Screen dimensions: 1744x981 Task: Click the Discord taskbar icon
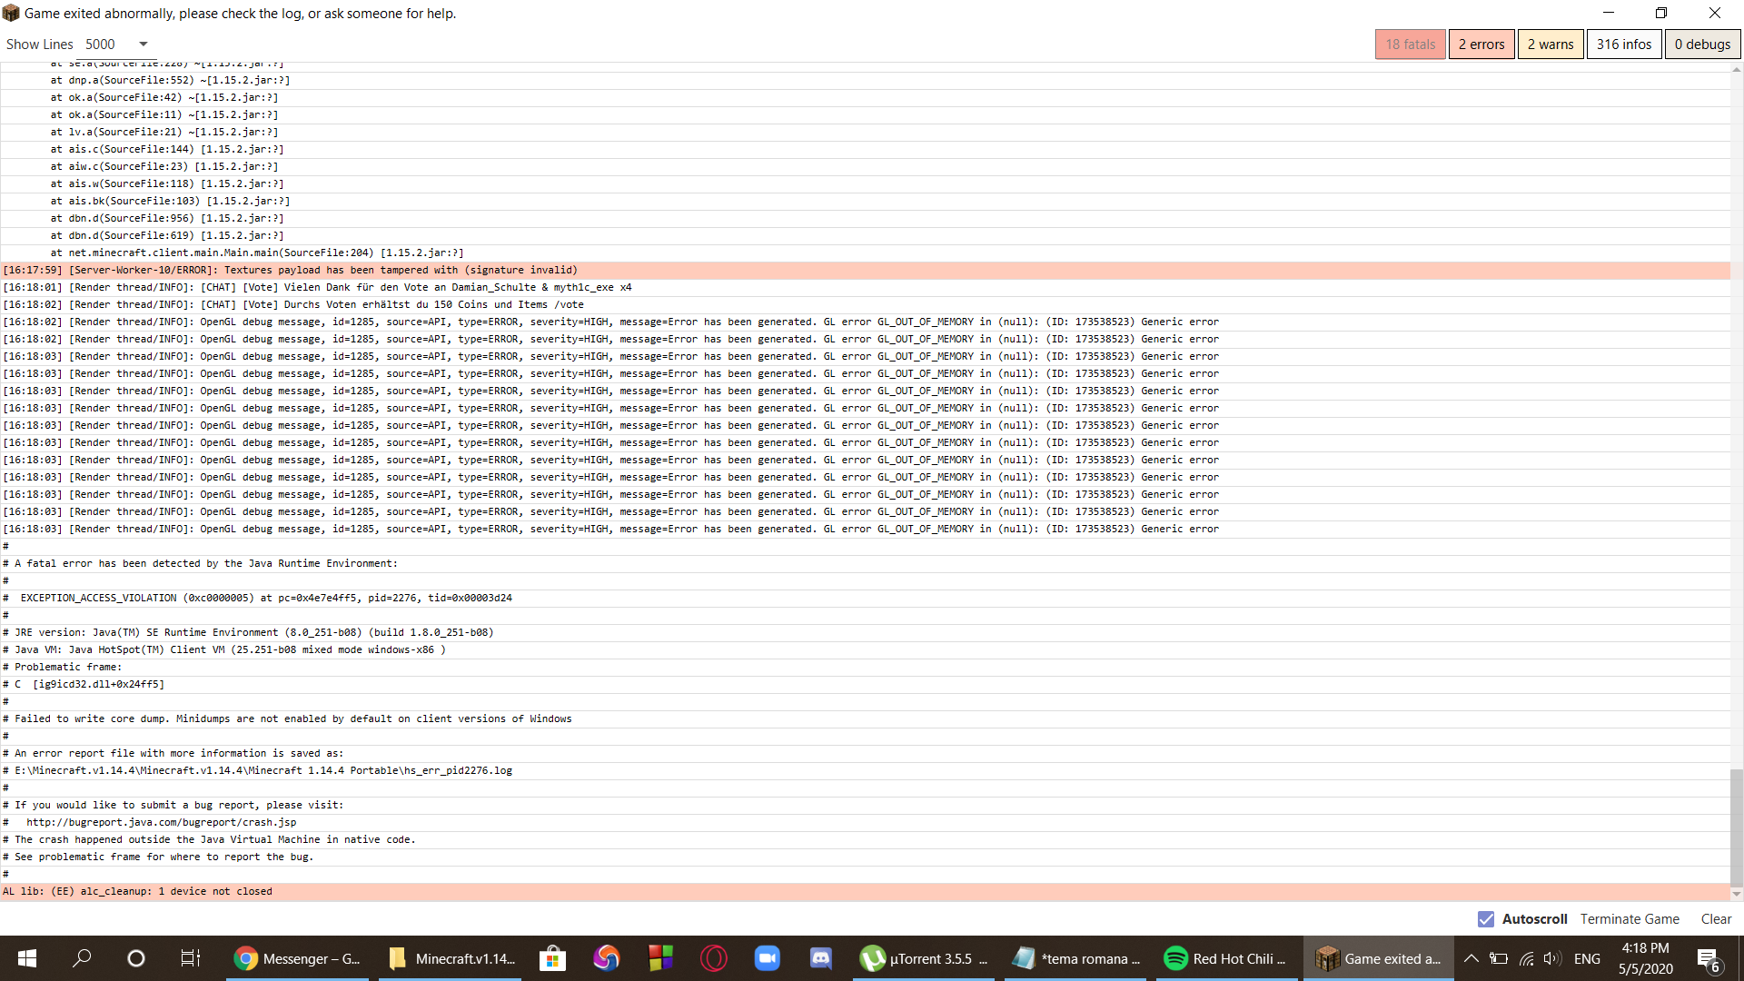(820, 957)
